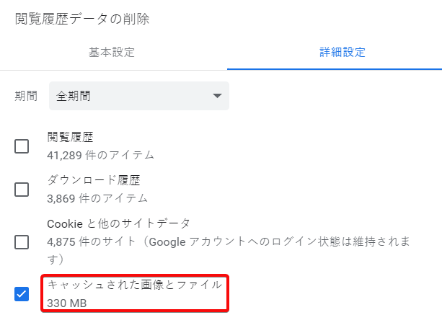Uncheck the キャッシュされた画像とファイル checkbox
The image size is (442, 320).
[22, 294]
